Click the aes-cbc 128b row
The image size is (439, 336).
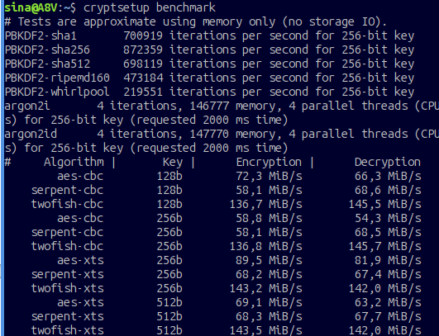239,176
